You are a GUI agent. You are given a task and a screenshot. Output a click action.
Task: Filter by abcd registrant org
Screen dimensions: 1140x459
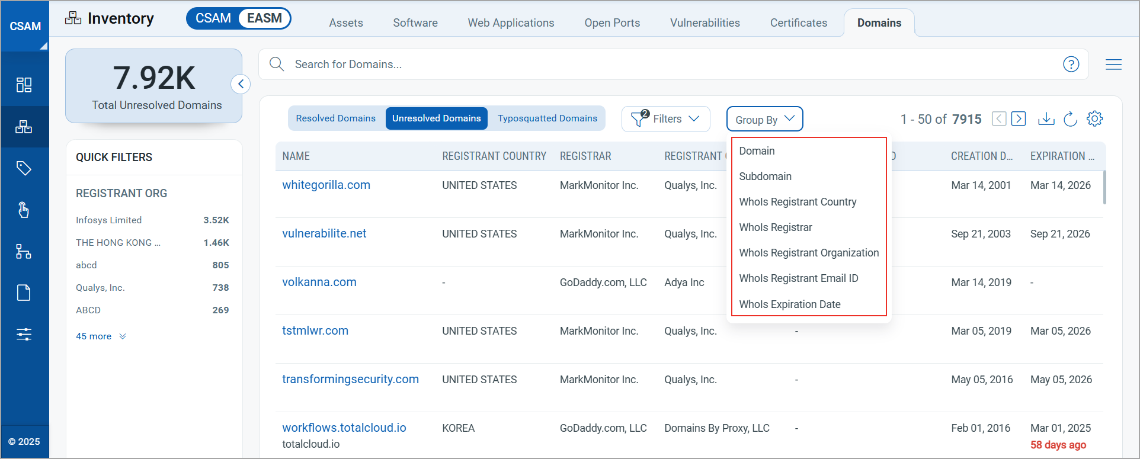[x=152, y=265]
